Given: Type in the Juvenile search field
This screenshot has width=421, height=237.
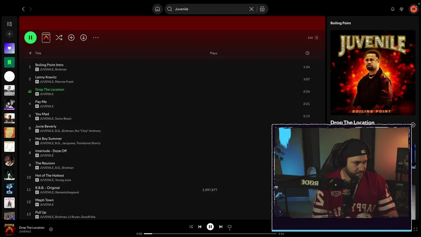Looking at the screenshot, I should (x=211, y=9).
